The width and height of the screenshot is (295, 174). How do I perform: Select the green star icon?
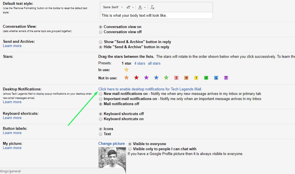tap(166, 77)
